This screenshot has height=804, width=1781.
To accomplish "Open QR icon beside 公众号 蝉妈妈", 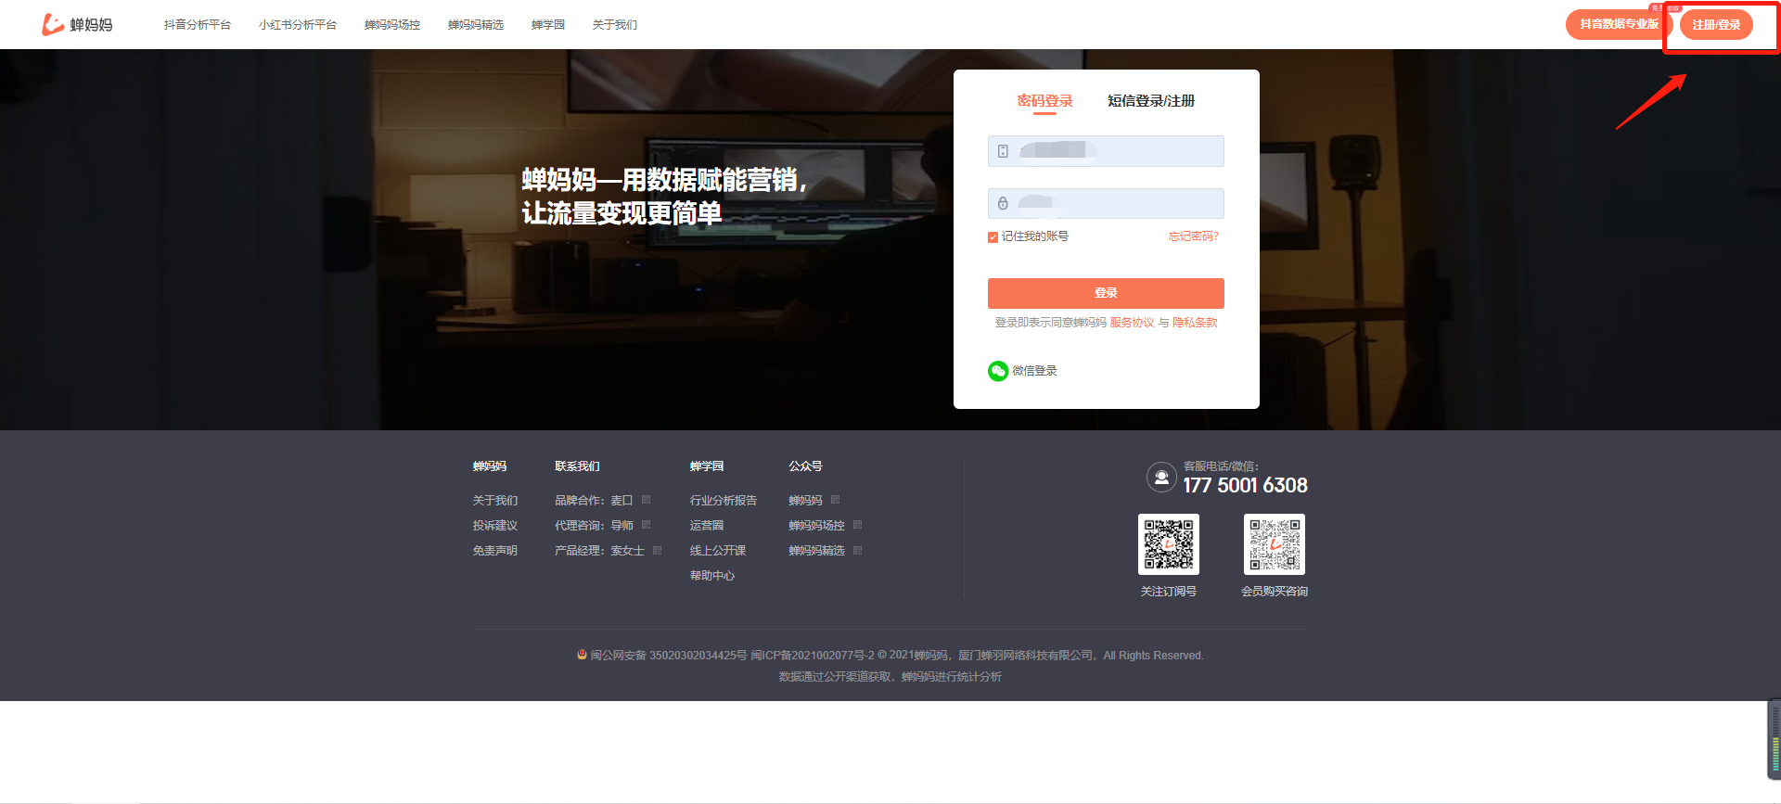I will 836,500.
